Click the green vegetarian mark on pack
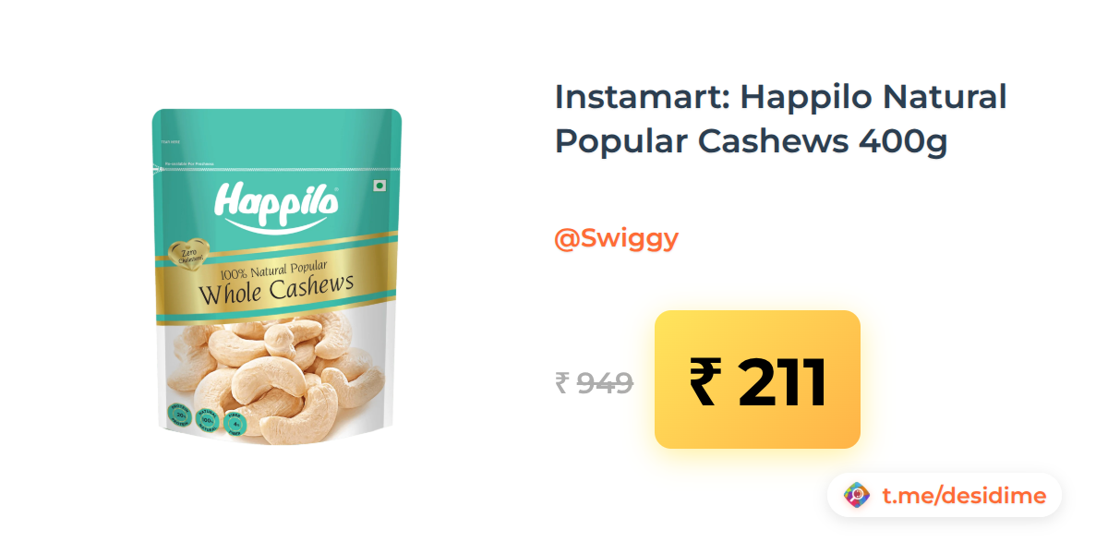 point(378,186)
